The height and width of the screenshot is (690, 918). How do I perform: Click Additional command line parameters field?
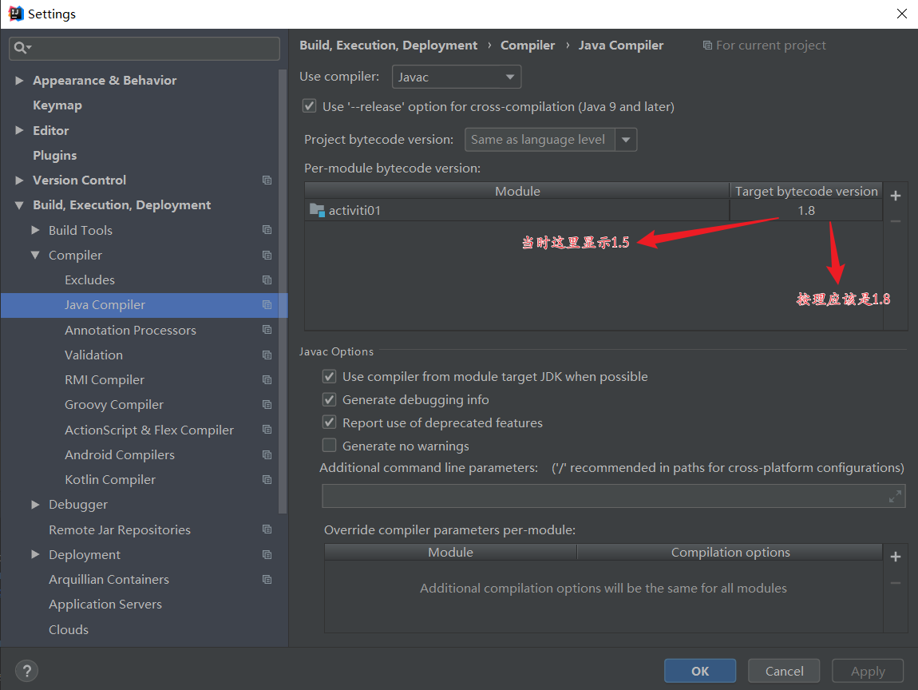click(x=614, y=496)
